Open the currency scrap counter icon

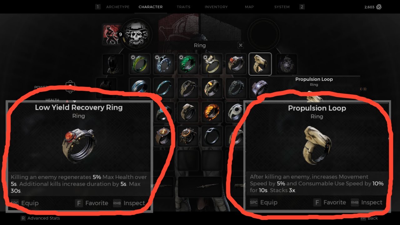[379, 7]
